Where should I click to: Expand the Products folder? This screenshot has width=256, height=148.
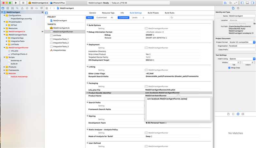click(5, 67)
